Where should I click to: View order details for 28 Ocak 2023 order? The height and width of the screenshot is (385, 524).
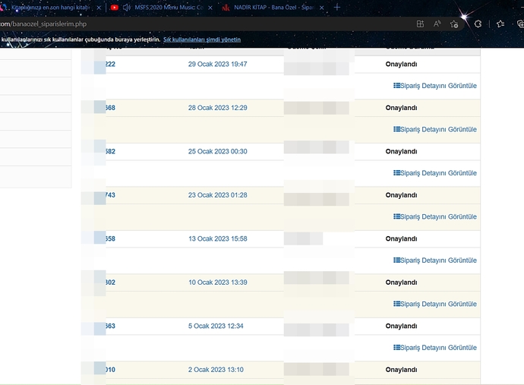[435, 129]
